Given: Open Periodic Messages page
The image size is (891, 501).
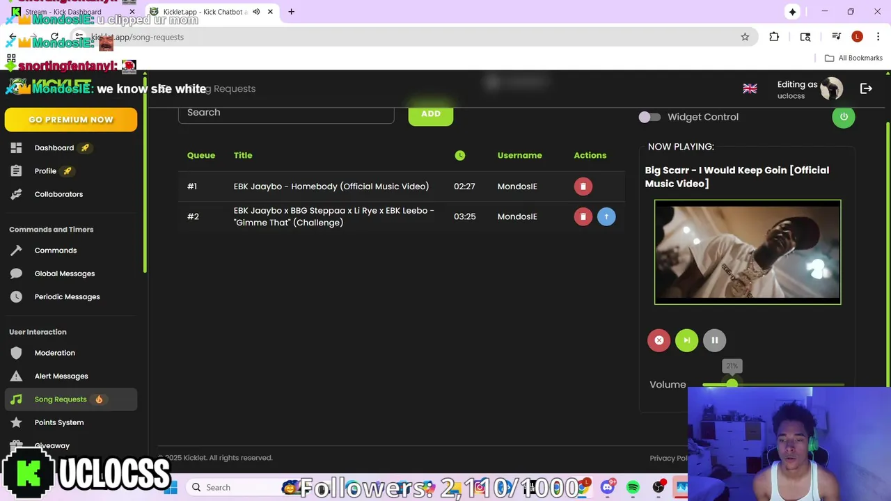Looking at the screenshot, I should [67, 297].
